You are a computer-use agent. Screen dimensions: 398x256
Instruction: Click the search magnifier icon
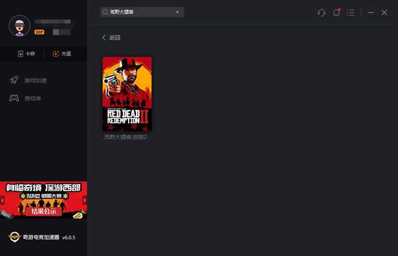click(x=105, y=12)
